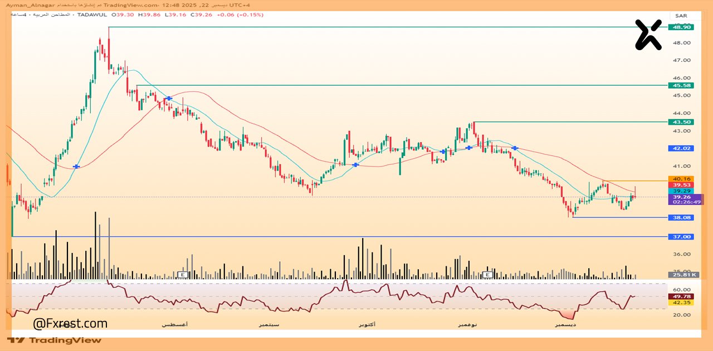Click the rightmost blue cross marker near 42.02
Viewport: 713px width, 351px height.
[x=515, y=148]
